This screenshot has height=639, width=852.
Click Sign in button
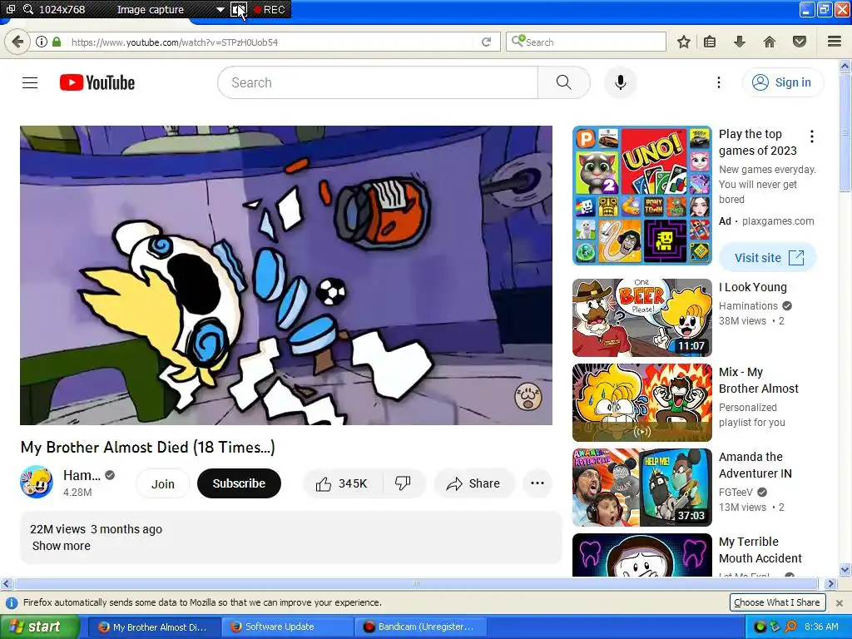pos(782,82)
